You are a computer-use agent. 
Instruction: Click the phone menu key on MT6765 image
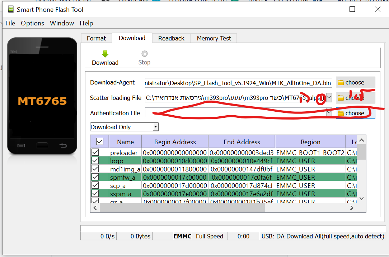(x=21, y=145)
